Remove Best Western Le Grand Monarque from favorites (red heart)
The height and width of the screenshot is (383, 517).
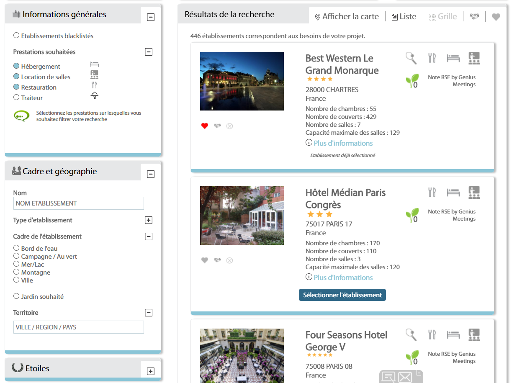click(205, 126)
